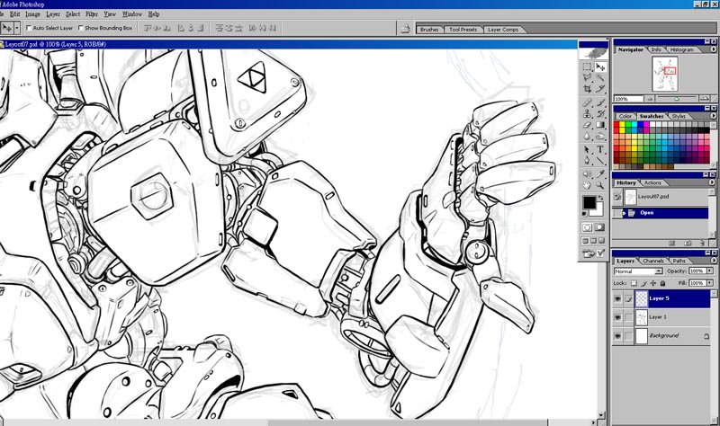Hide the Background layer eye icon
720x426 pixels.
click(617, 336)
